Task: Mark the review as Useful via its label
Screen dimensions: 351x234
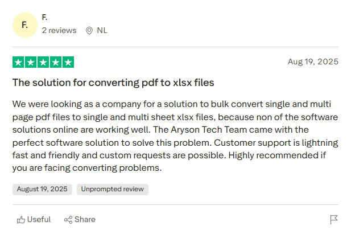Action: 39,219
